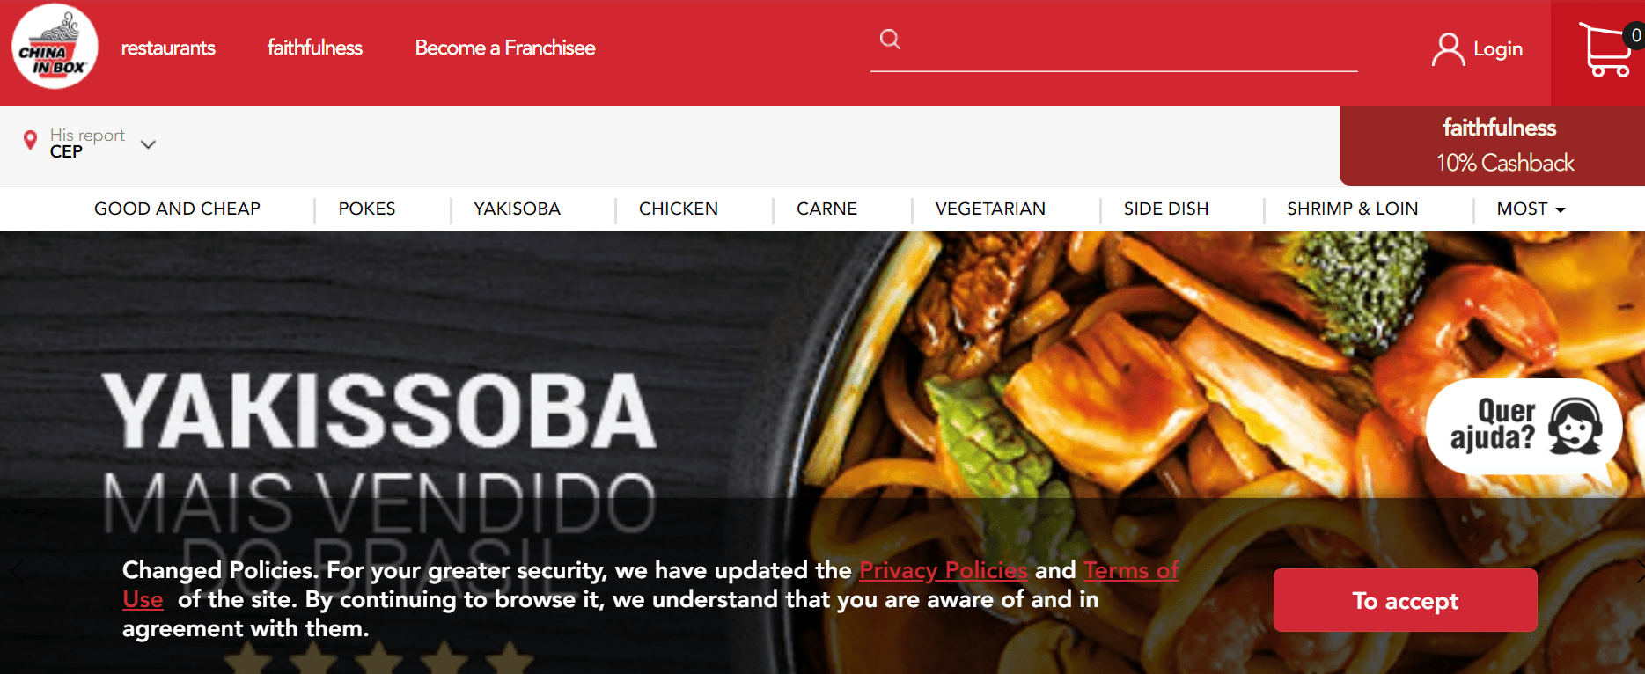The height and width of the screenshot is (674, 1645).
Task: Click the China In Box logo
Action: (x=55, y=47)
